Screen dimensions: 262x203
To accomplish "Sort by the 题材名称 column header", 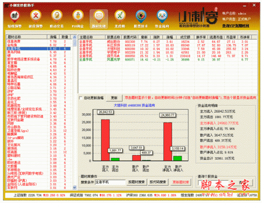I will point(27,37).
